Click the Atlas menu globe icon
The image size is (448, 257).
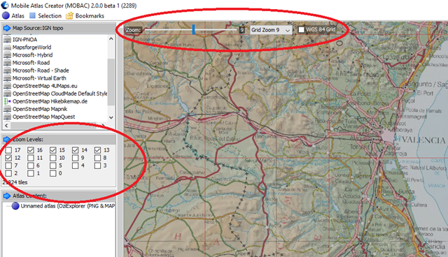tap(6, 15)
